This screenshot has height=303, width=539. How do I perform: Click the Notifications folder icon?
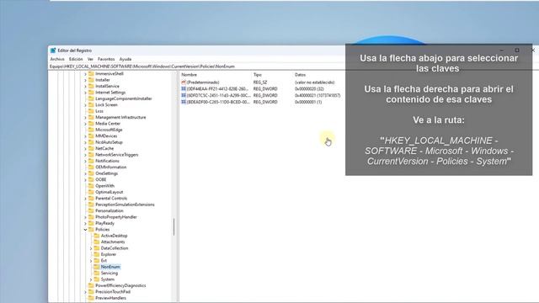91,161
